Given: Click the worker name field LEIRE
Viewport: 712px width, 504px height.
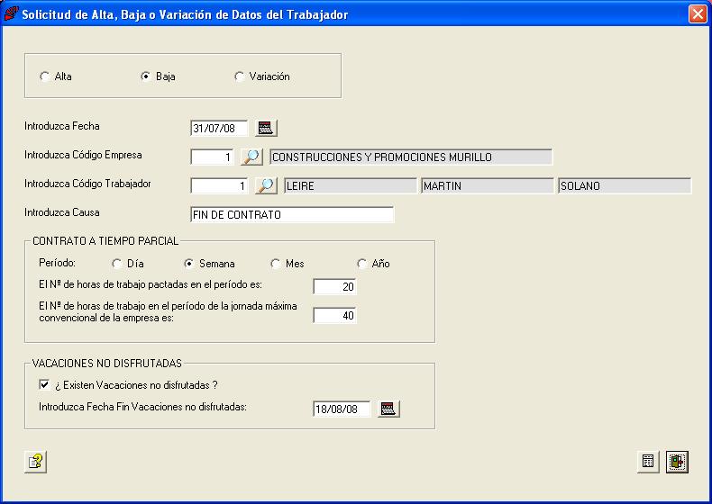Looking at the screenshot, I should 350,185.
